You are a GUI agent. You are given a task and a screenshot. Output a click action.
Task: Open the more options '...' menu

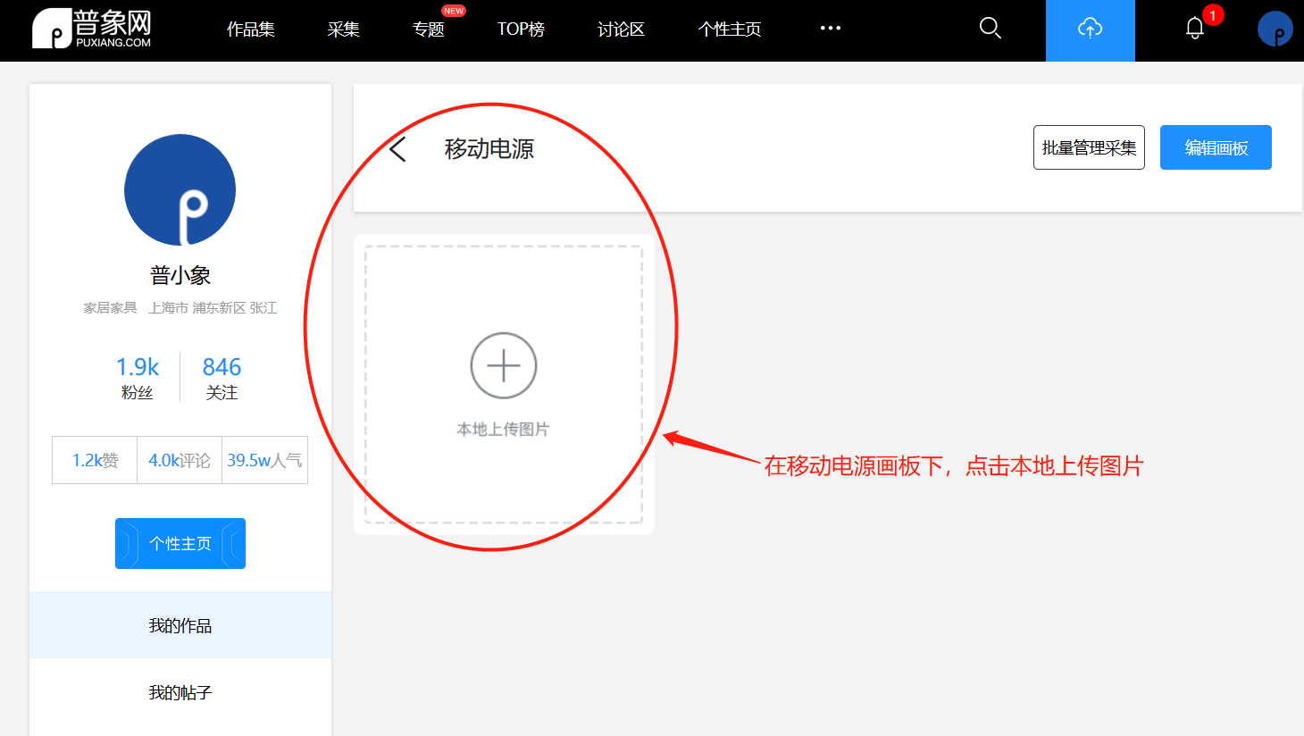pos(830,28)
